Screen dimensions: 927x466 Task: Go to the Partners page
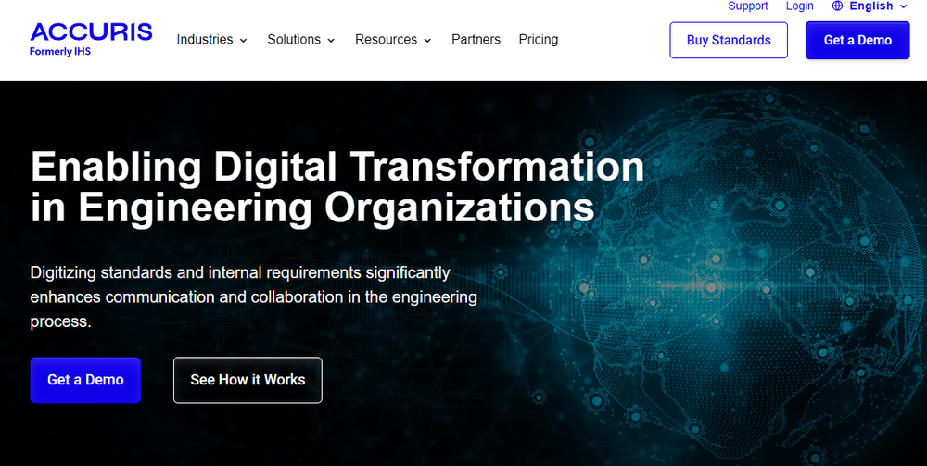point(476,40)
